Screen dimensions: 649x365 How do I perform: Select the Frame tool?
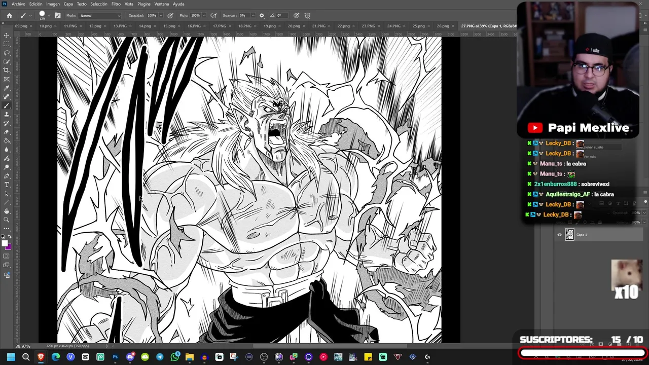(x=7, y=79)
